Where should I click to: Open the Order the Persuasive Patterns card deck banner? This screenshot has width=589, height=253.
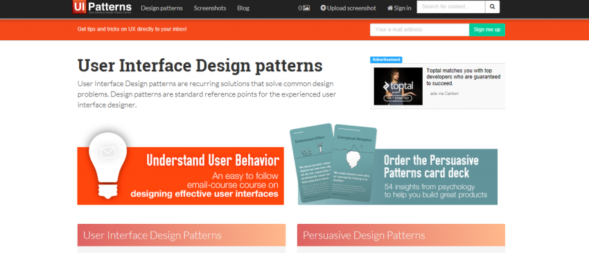[x=398, y=177]
